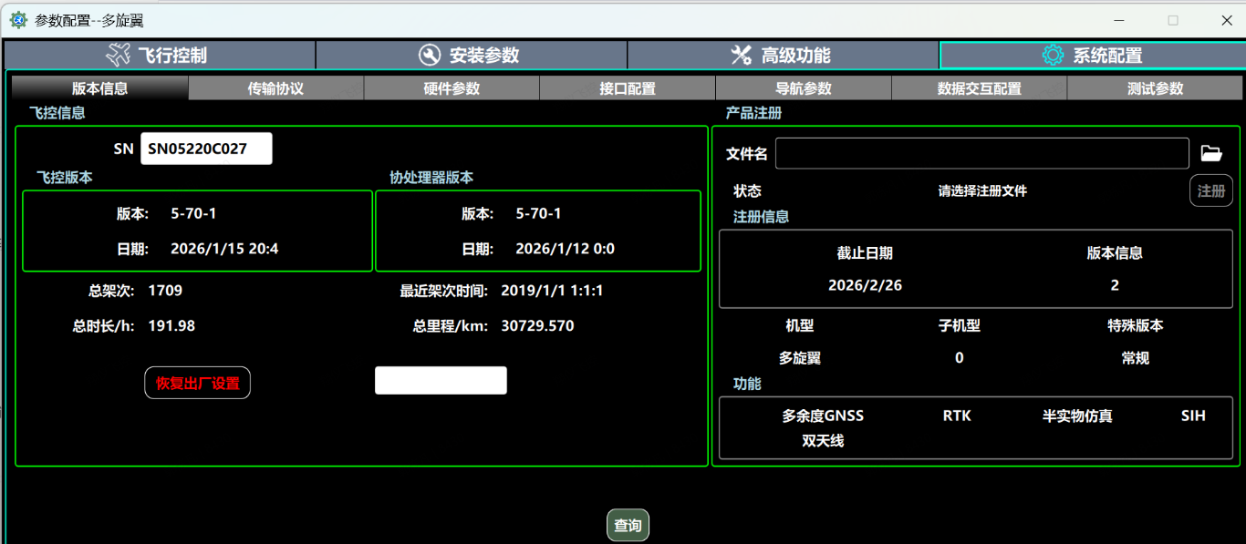Click the 文件名 file name field
This screenshot has width=1246, height=544.
[x=982, y=153]
